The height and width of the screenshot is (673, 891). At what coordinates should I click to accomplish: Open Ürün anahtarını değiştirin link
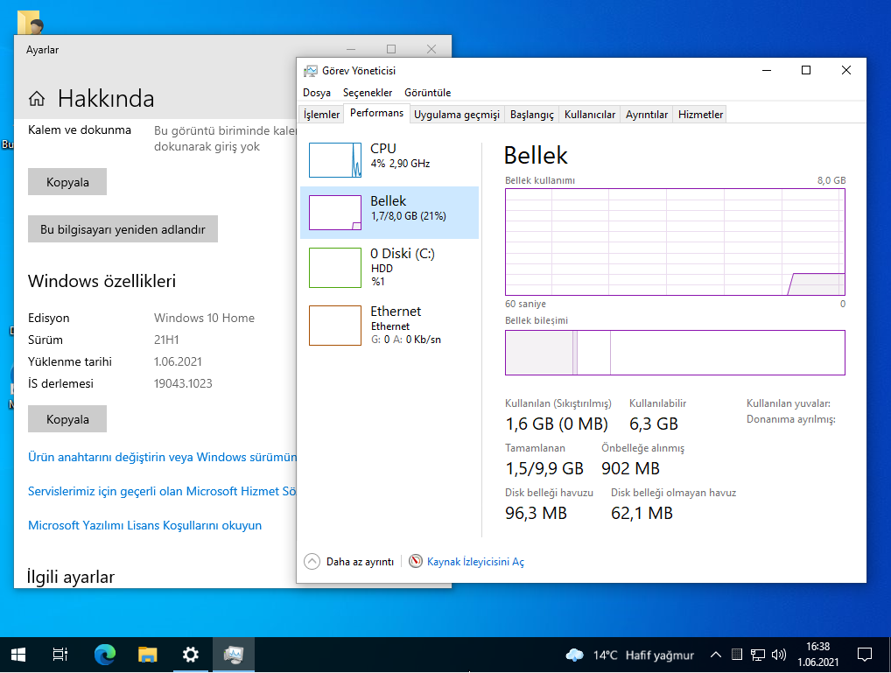[x=163, y=457]
